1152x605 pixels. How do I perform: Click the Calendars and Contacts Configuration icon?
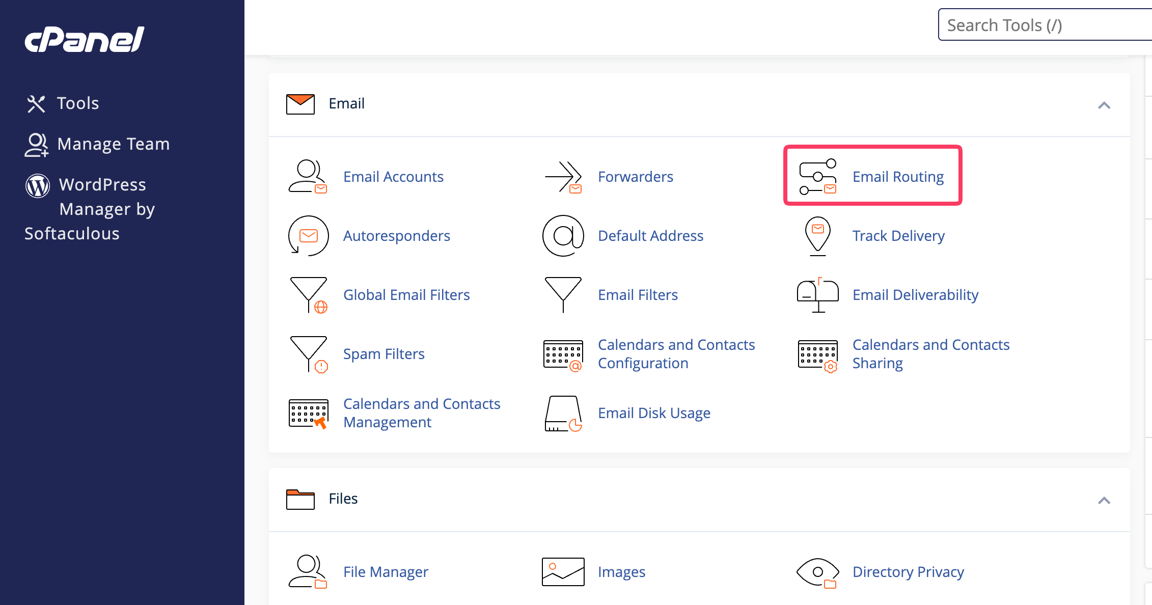click(x=563, y=355)
